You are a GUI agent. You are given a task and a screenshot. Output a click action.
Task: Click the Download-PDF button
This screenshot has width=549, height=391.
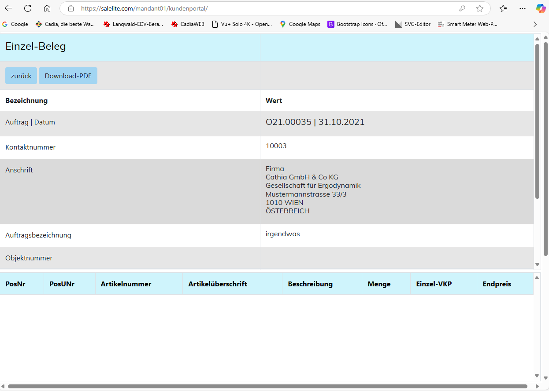point(68,76)
